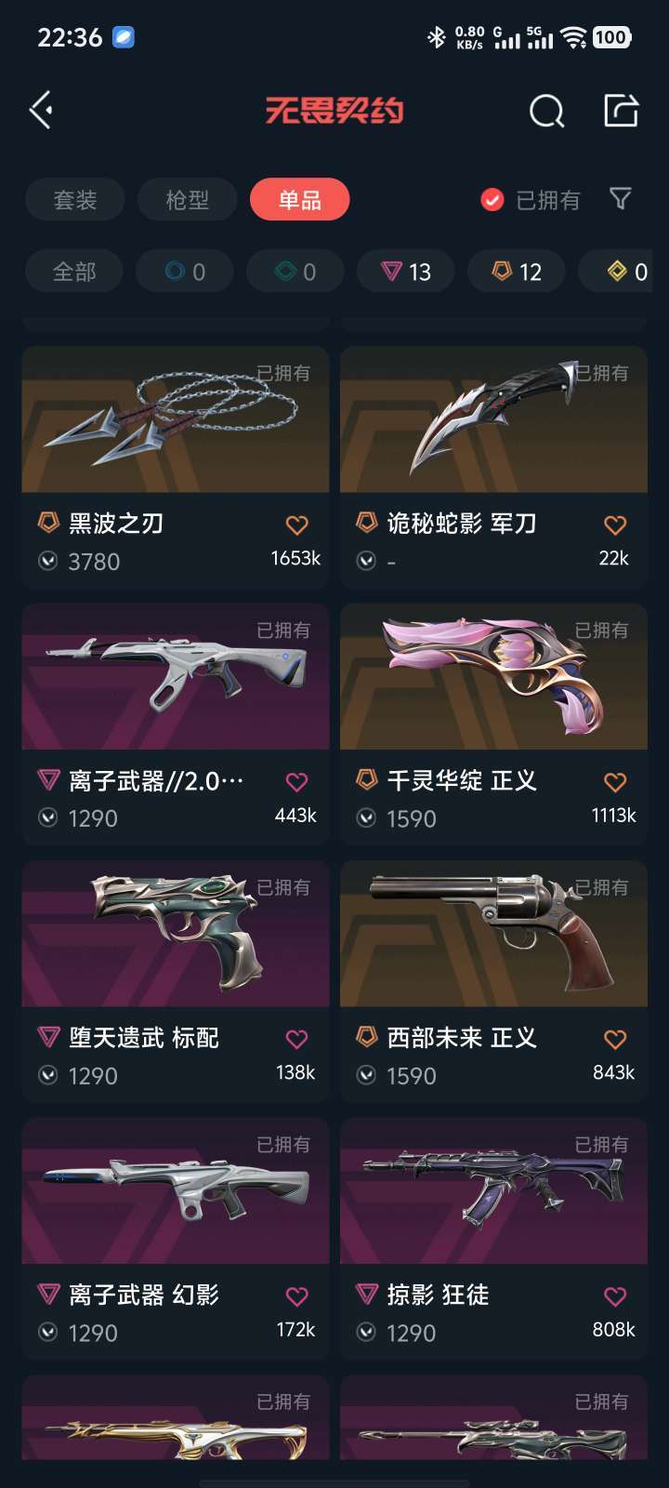Tap the 堕天遗武 标配 item name
This screenshot has width=669, height=1488.
144,1038
